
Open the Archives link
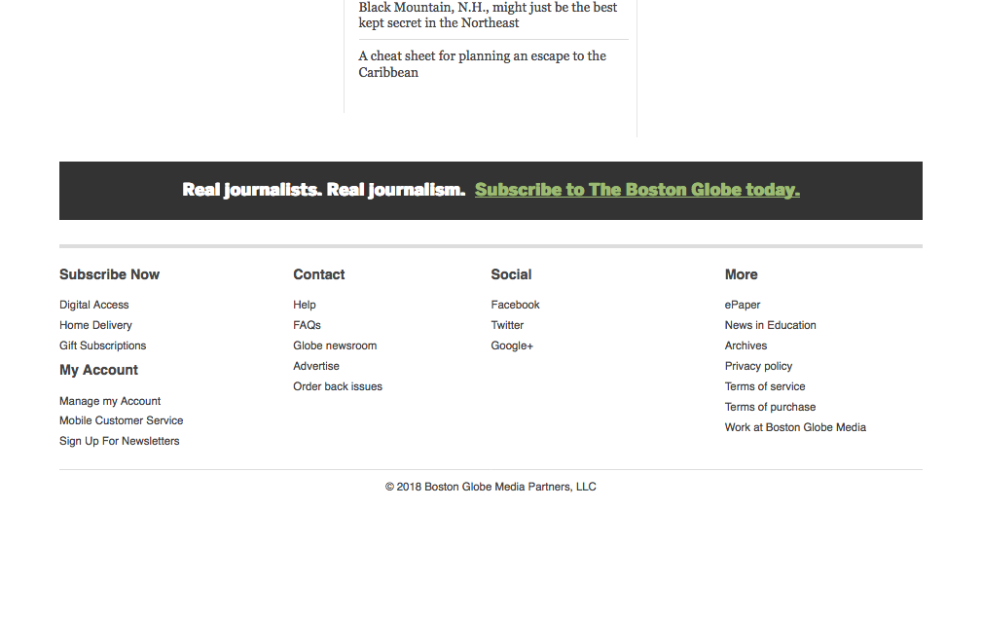click(746, 345)
